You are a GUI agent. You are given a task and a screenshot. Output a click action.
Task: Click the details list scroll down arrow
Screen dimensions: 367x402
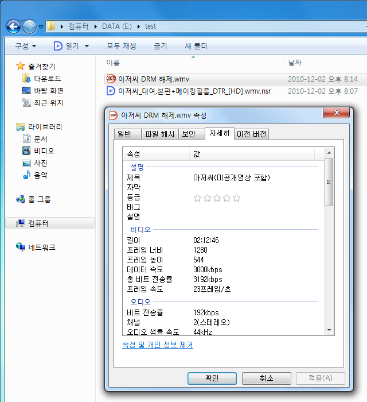(329, 330)
